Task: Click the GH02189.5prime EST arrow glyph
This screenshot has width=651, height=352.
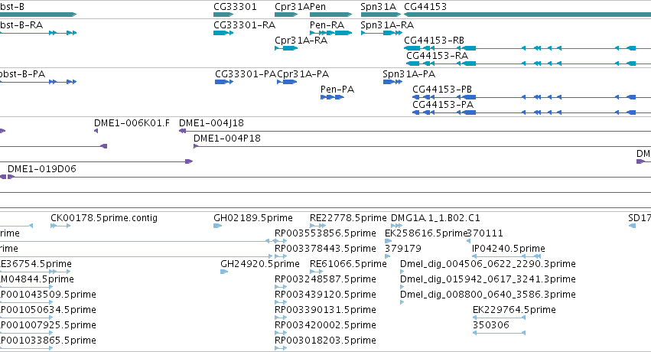Action: [217, 226]
